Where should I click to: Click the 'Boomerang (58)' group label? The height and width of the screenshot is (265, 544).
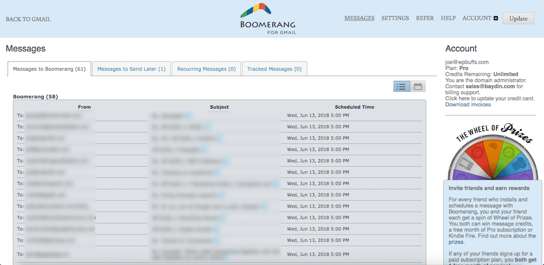[35, 97]
